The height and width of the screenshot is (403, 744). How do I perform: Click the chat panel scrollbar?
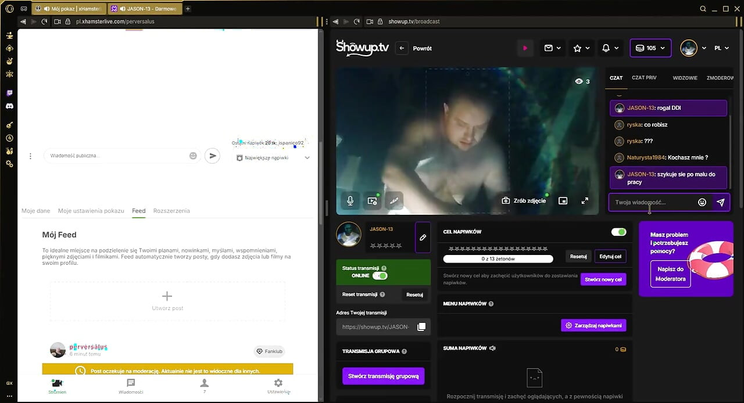[731, 151]
